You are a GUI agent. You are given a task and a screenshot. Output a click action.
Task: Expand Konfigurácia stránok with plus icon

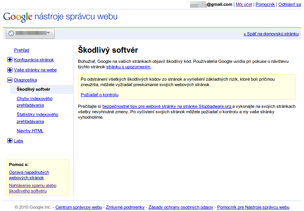(x=10, y=60)
